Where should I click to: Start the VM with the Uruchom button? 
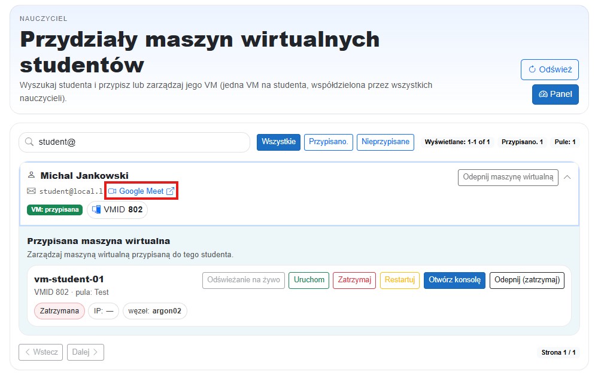point(308,280)
